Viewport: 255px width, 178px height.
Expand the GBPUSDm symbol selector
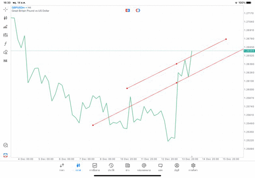click(22, 8)
